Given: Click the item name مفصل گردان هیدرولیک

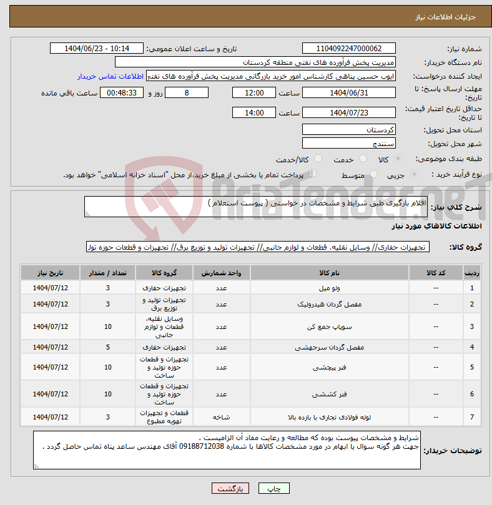Looking at the screenshot, I should 329,304.
